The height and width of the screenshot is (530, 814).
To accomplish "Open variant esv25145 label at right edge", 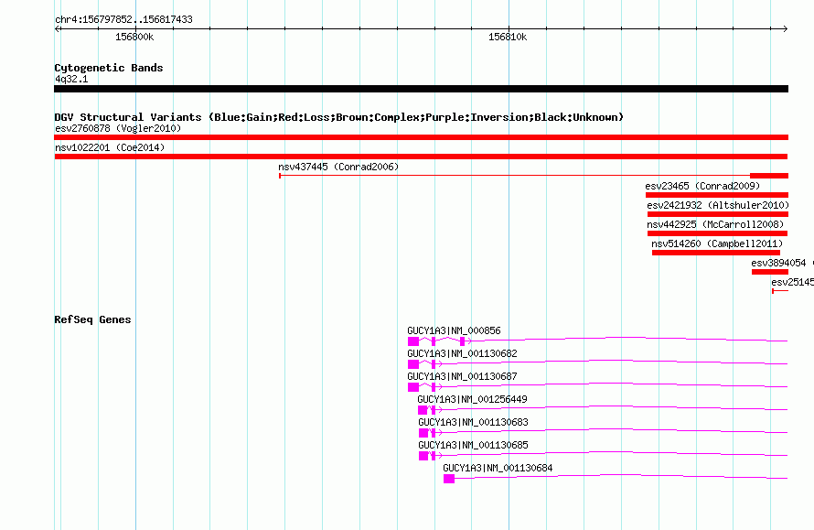I will [x=792, y=282].
